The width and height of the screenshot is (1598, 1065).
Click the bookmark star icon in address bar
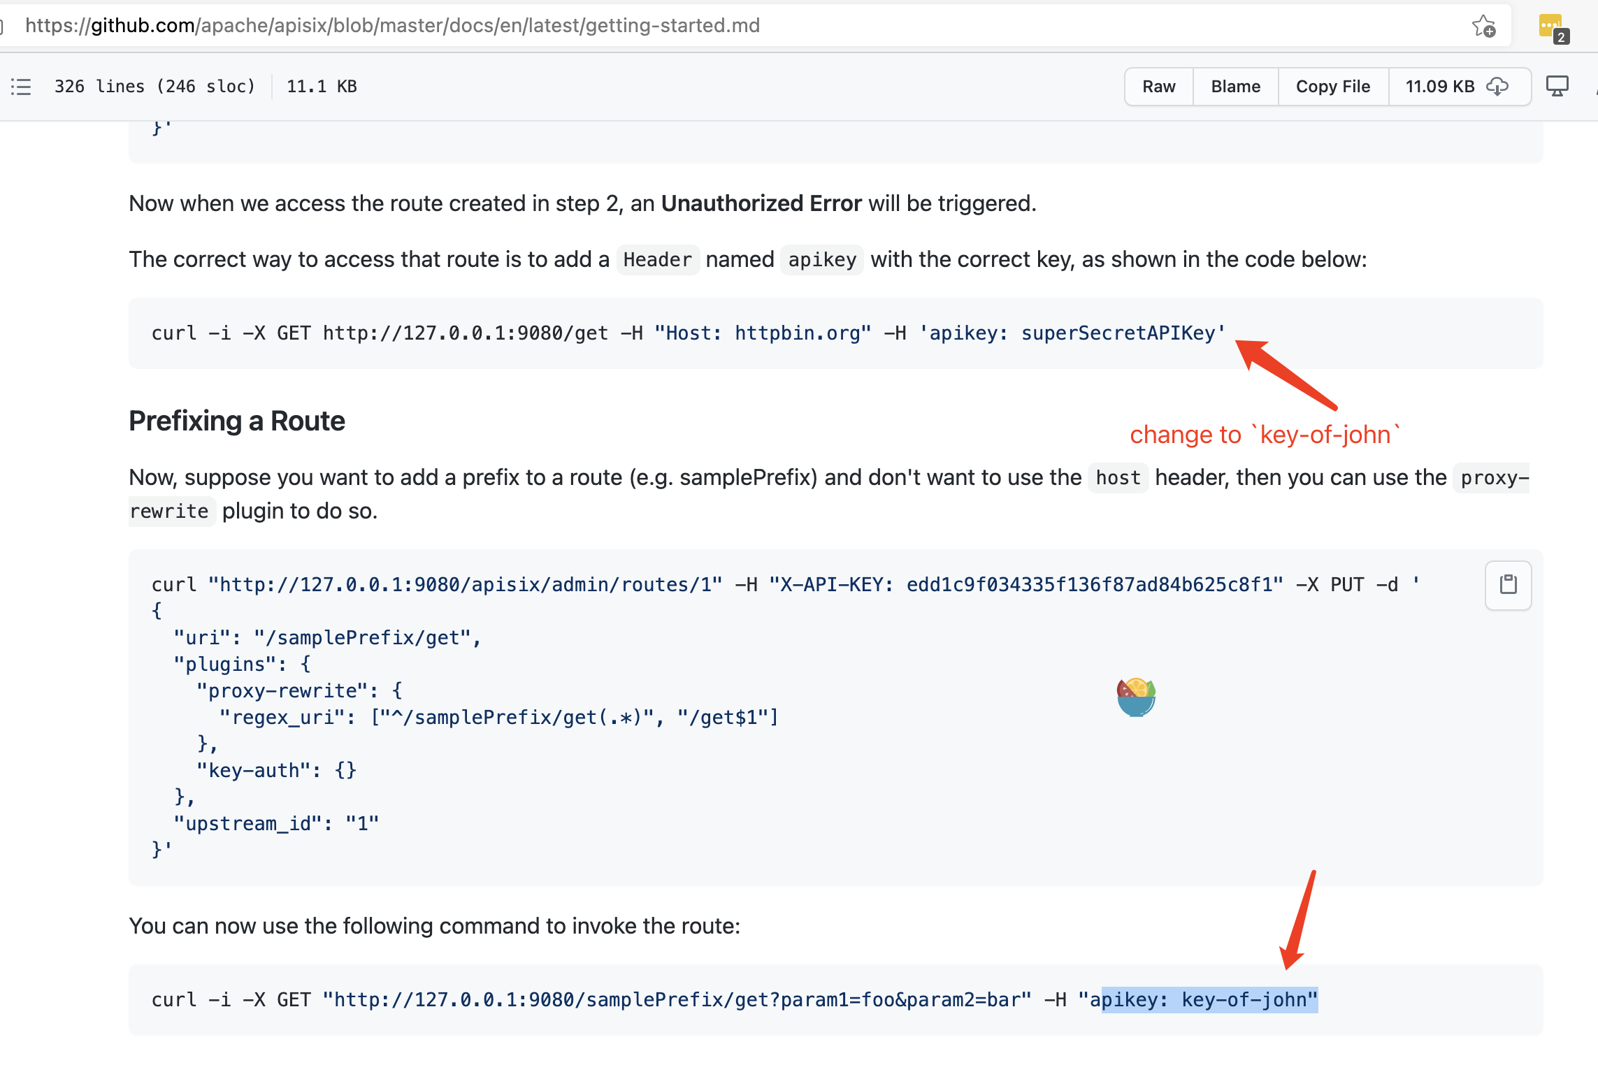pyautogui.click(x=1483, y=27)
